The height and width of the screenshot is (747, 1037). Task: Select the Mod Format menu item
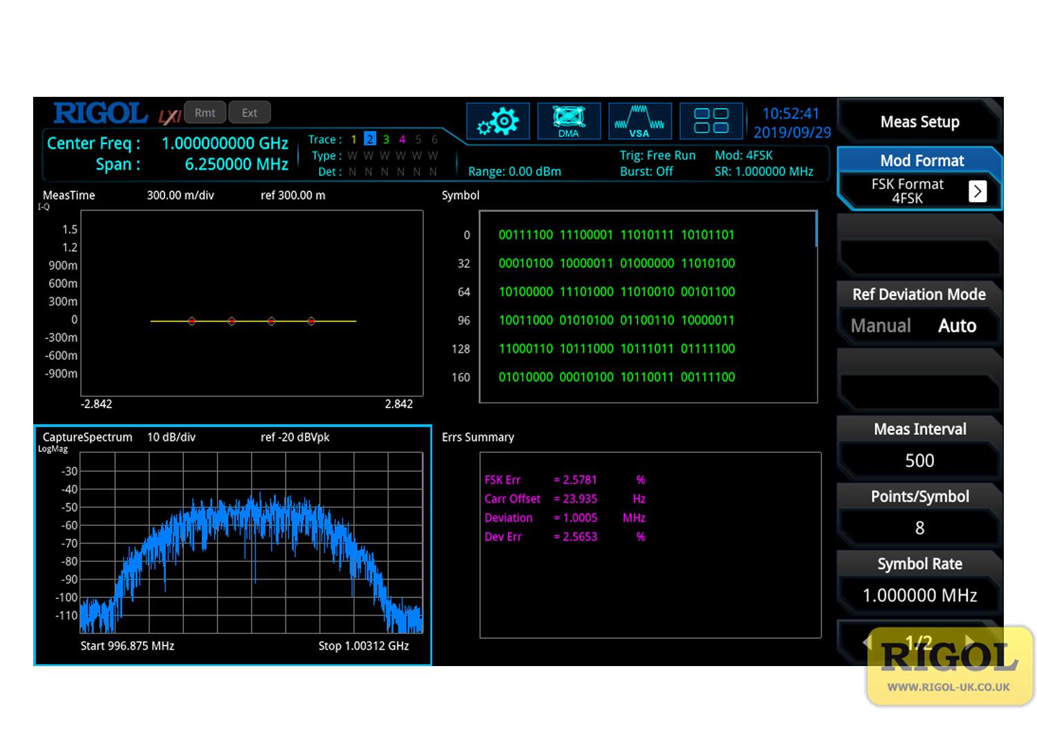pos(921,160)
